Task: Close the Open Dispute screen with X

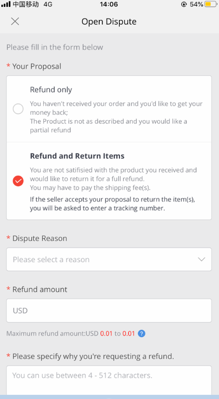Action: pos(15,21)
